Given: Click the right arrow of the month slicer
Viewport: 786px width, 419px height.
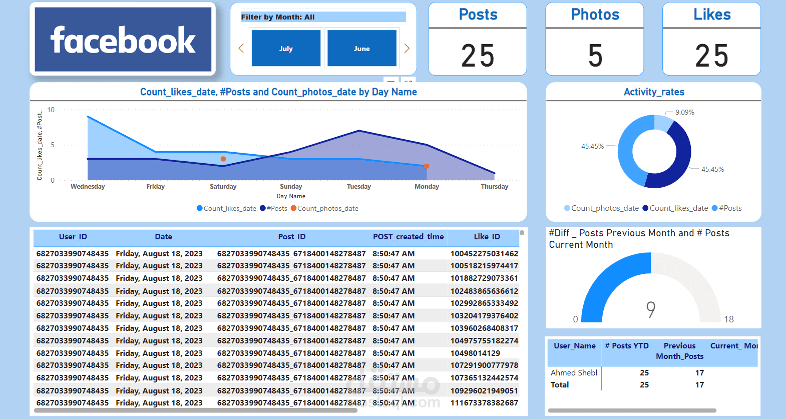Looking at the screenshot, I should [x=407, y=49].
